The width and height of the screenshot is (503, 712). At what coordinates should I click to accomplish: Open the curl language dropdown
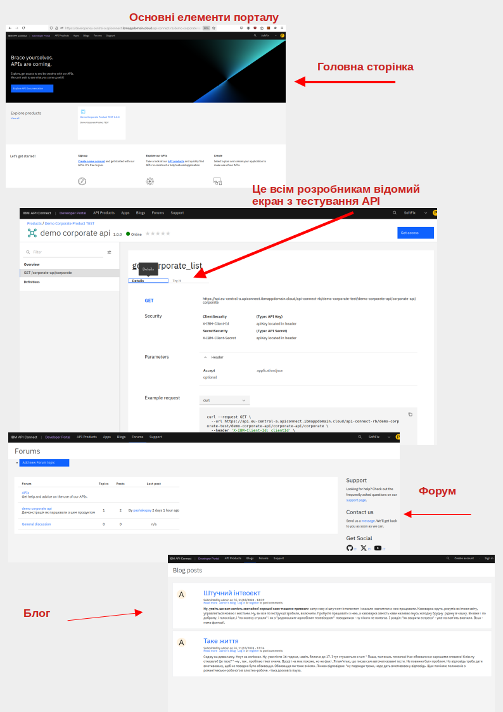tap(224, 401)
